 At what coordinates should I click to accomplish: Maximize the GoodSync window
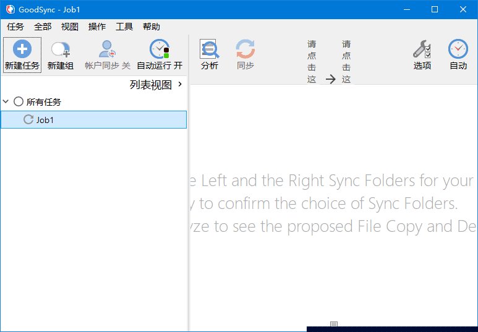[435, 9]
